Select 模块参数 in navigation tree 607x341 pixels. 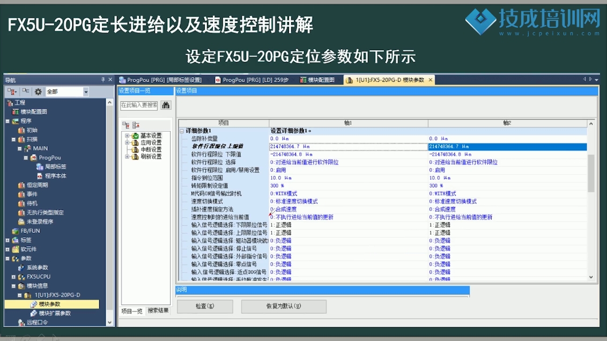pyautogui.click(x=49, y=304)
